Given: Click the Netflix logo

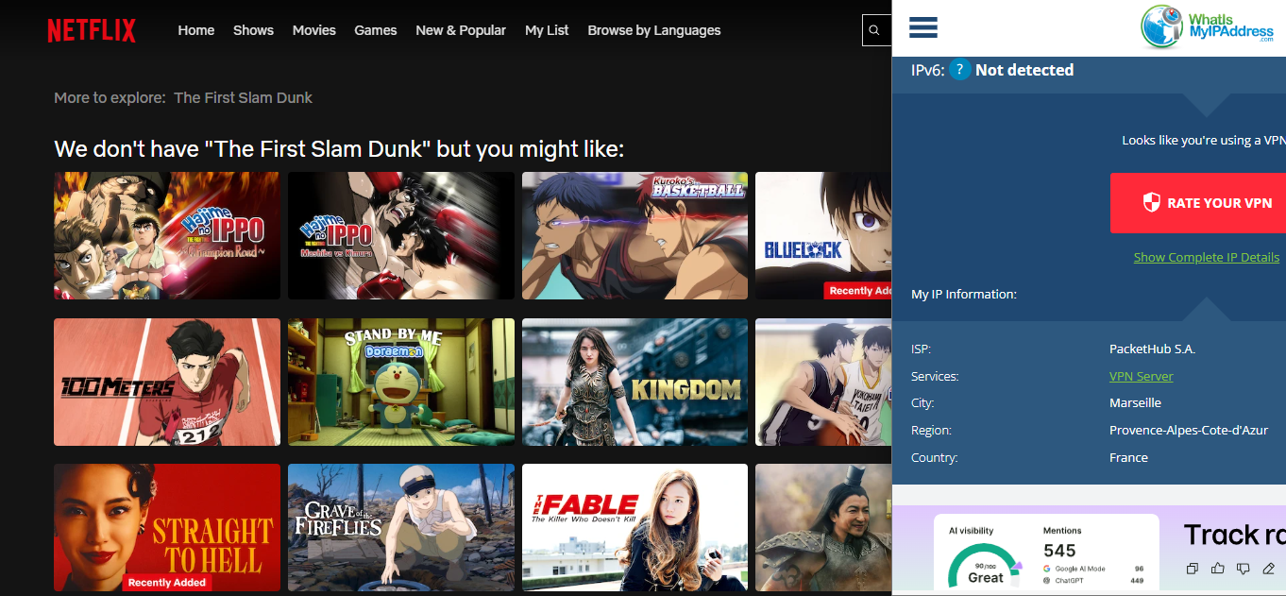Looking at the screenshot, I should pos(92,30).
